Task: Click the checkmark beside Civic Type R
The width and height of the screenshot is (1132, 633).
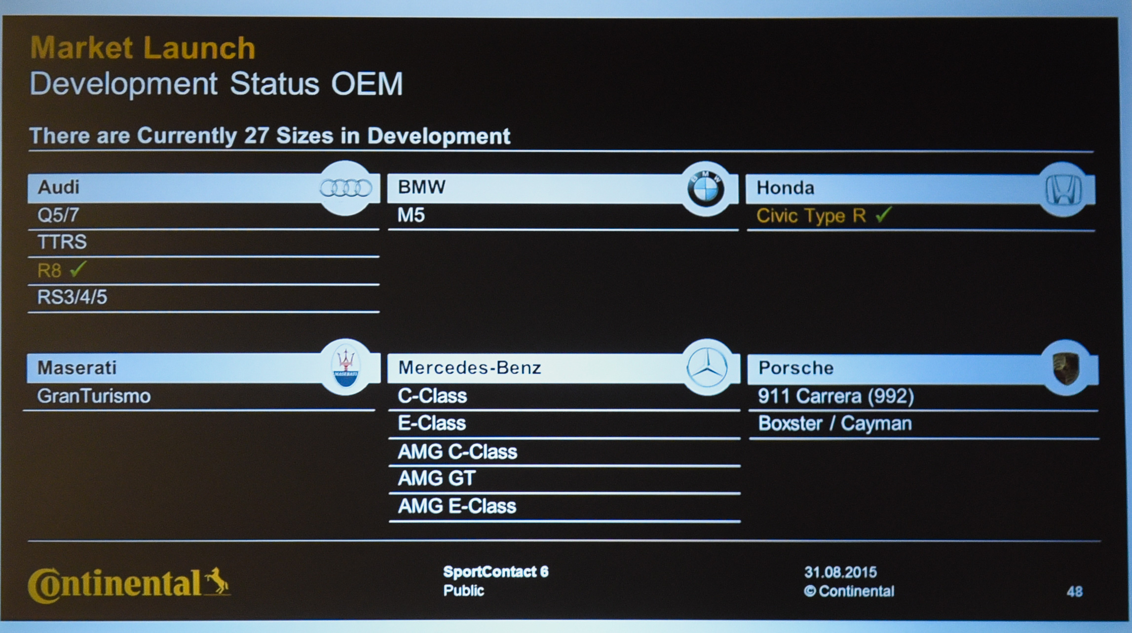Action: pos(883,214)
